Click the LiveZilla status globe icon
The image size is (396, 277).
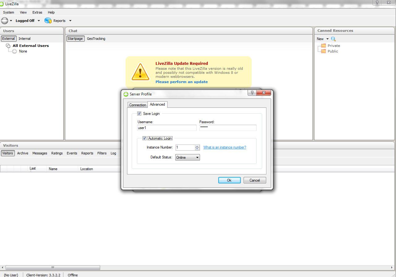(x=5, y=21)
